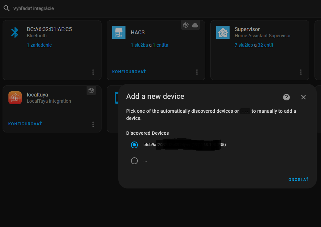Open help in Add a new device dialog
Screen dimensions: 321x227
(286, 97)
